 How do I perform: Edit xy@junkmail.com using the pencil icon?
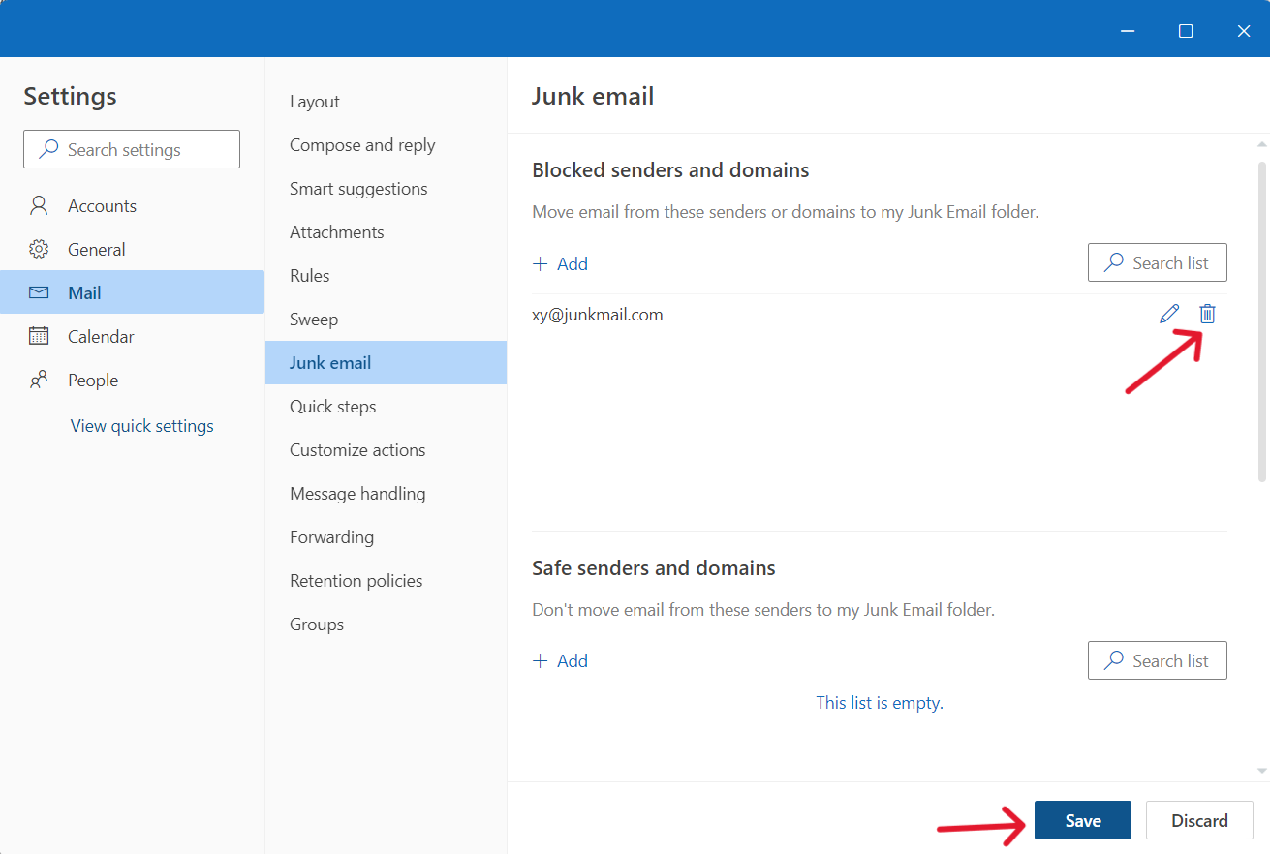coord(1169,314)
